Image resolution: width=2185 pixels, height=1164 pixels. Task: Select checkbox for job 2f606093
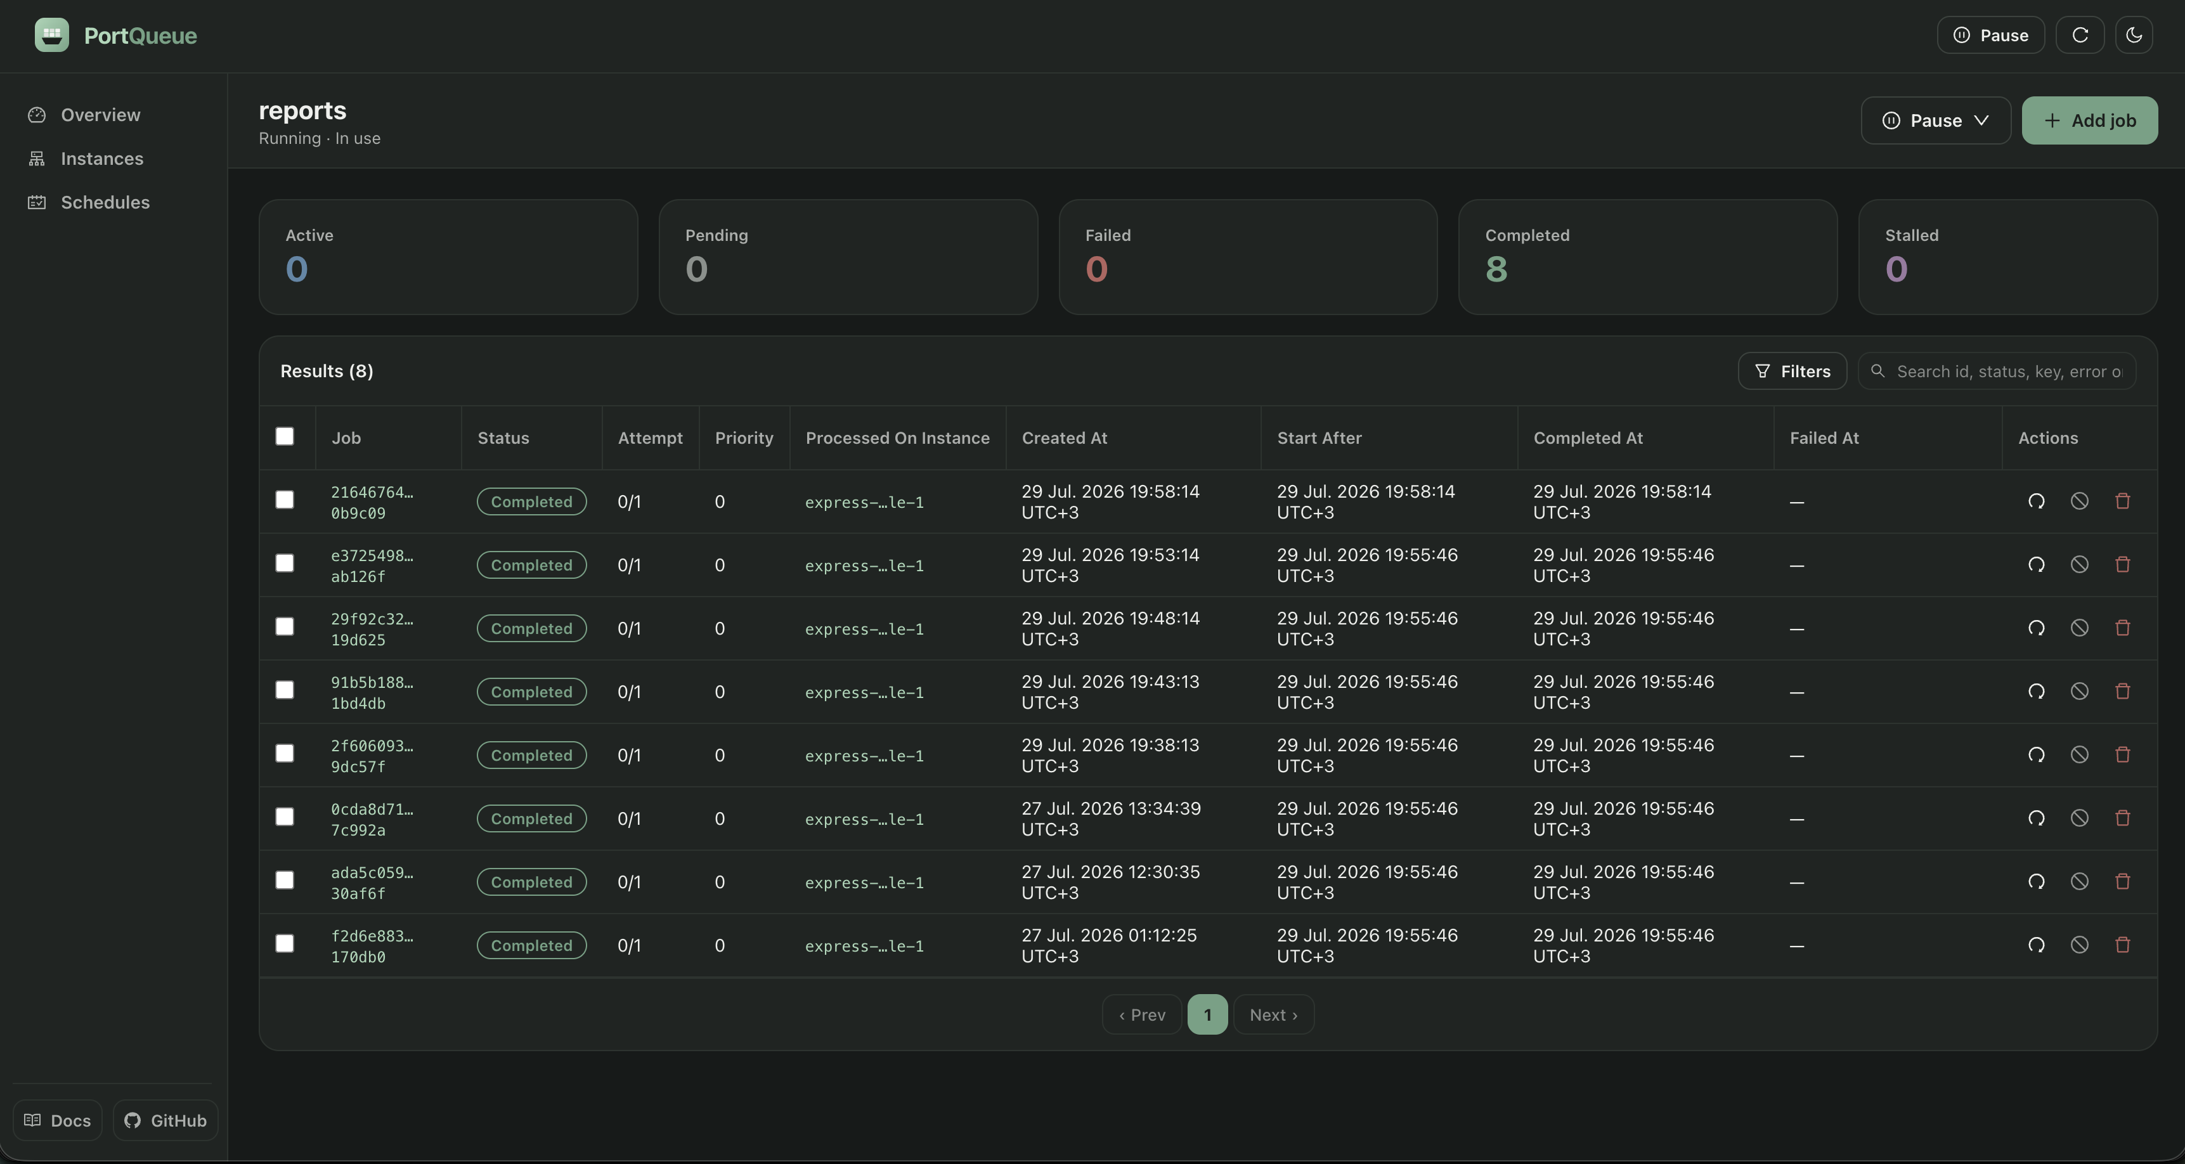tap(285, 753)
